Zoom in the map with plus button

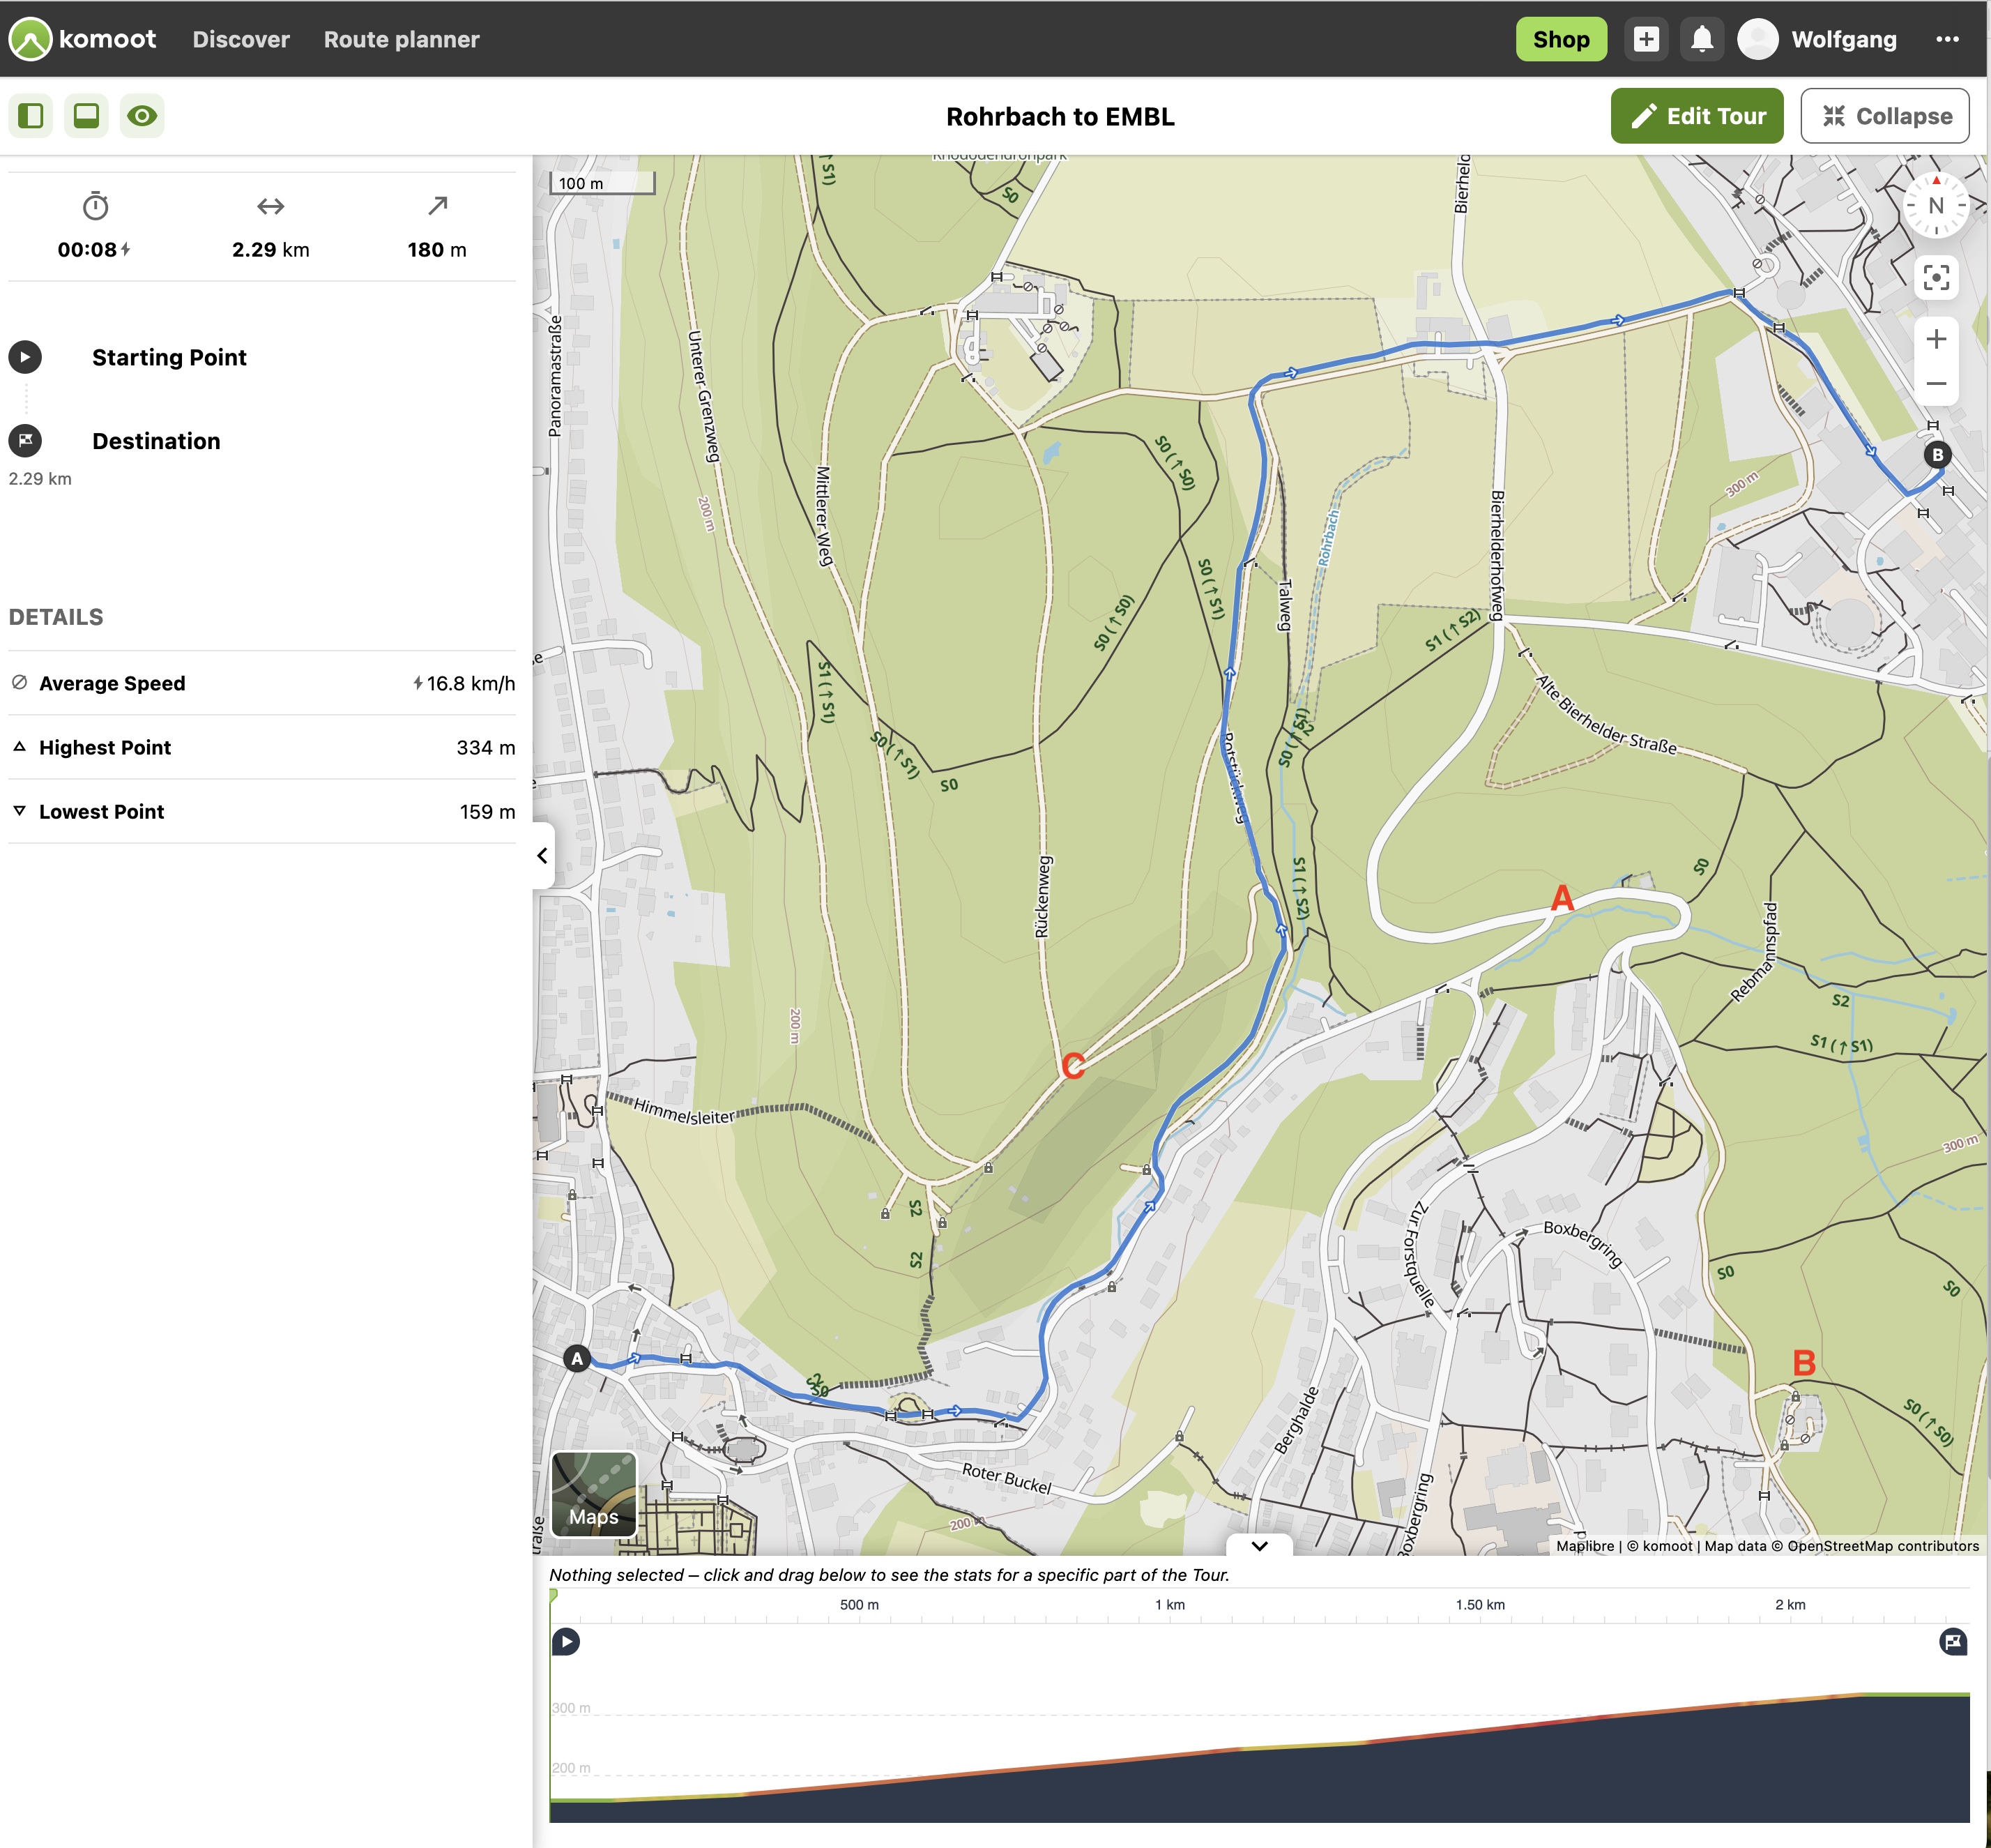[1935, 339]
